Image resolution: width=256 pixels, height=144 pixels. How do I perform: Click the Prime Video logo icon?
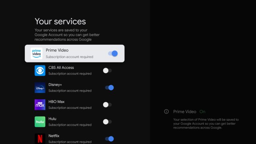36,53
